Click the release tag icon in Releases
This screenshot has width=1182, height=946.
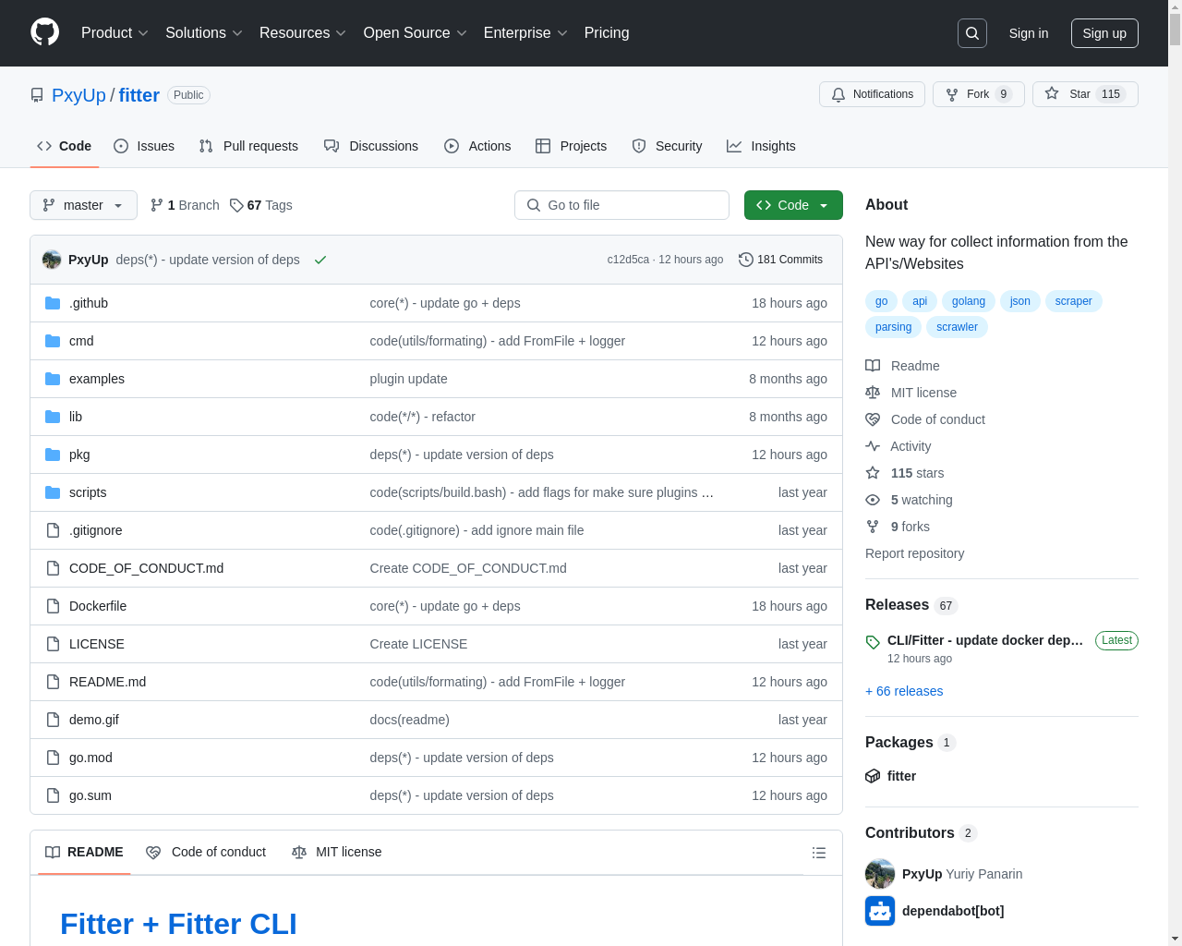(873, 641)
